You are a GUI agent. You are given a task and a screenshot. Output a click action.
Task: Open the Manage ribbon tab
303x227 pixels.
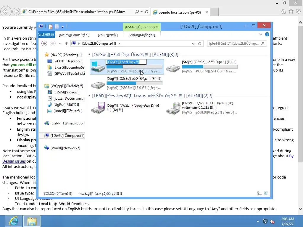[x=142, y=35]
